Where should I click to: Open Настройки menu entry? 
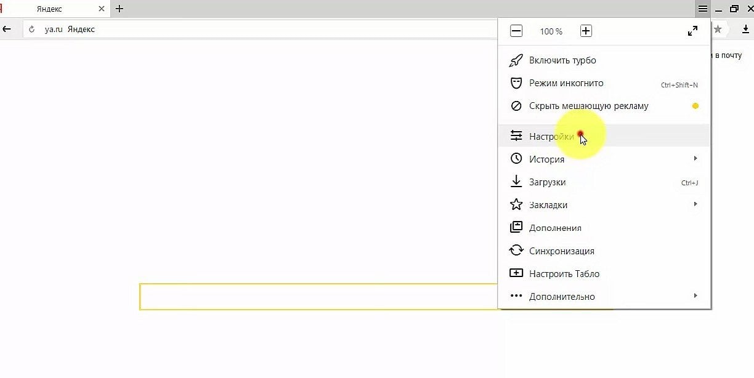[604, 136]
